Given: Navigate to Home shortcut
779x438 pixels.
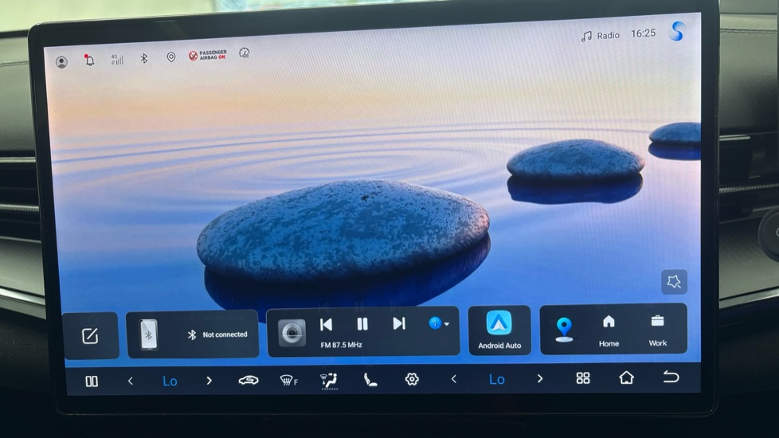Looking at the screenshot, I should 609,331.
